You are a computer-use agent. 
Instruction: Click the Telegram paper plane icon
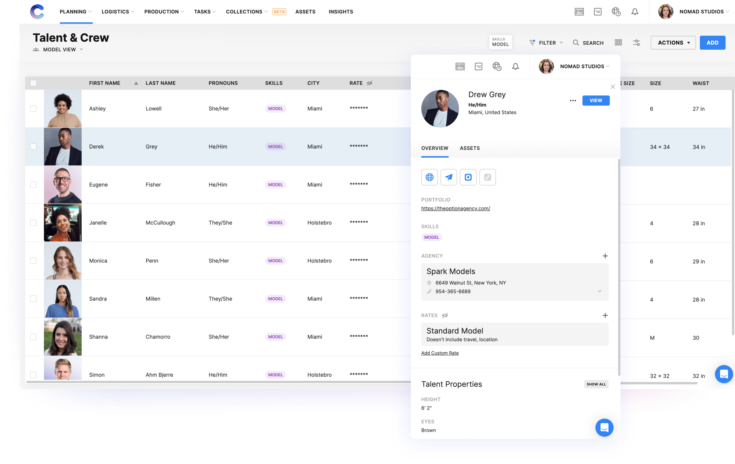(448, 177)
